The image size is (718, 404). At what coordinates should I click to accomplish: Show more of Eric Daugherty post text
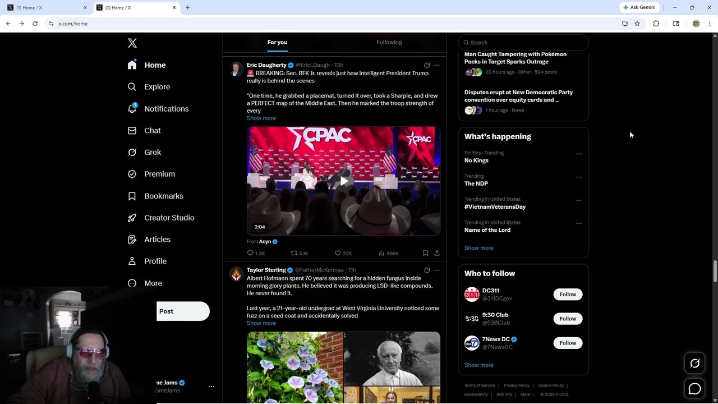[x=261, y=118]
